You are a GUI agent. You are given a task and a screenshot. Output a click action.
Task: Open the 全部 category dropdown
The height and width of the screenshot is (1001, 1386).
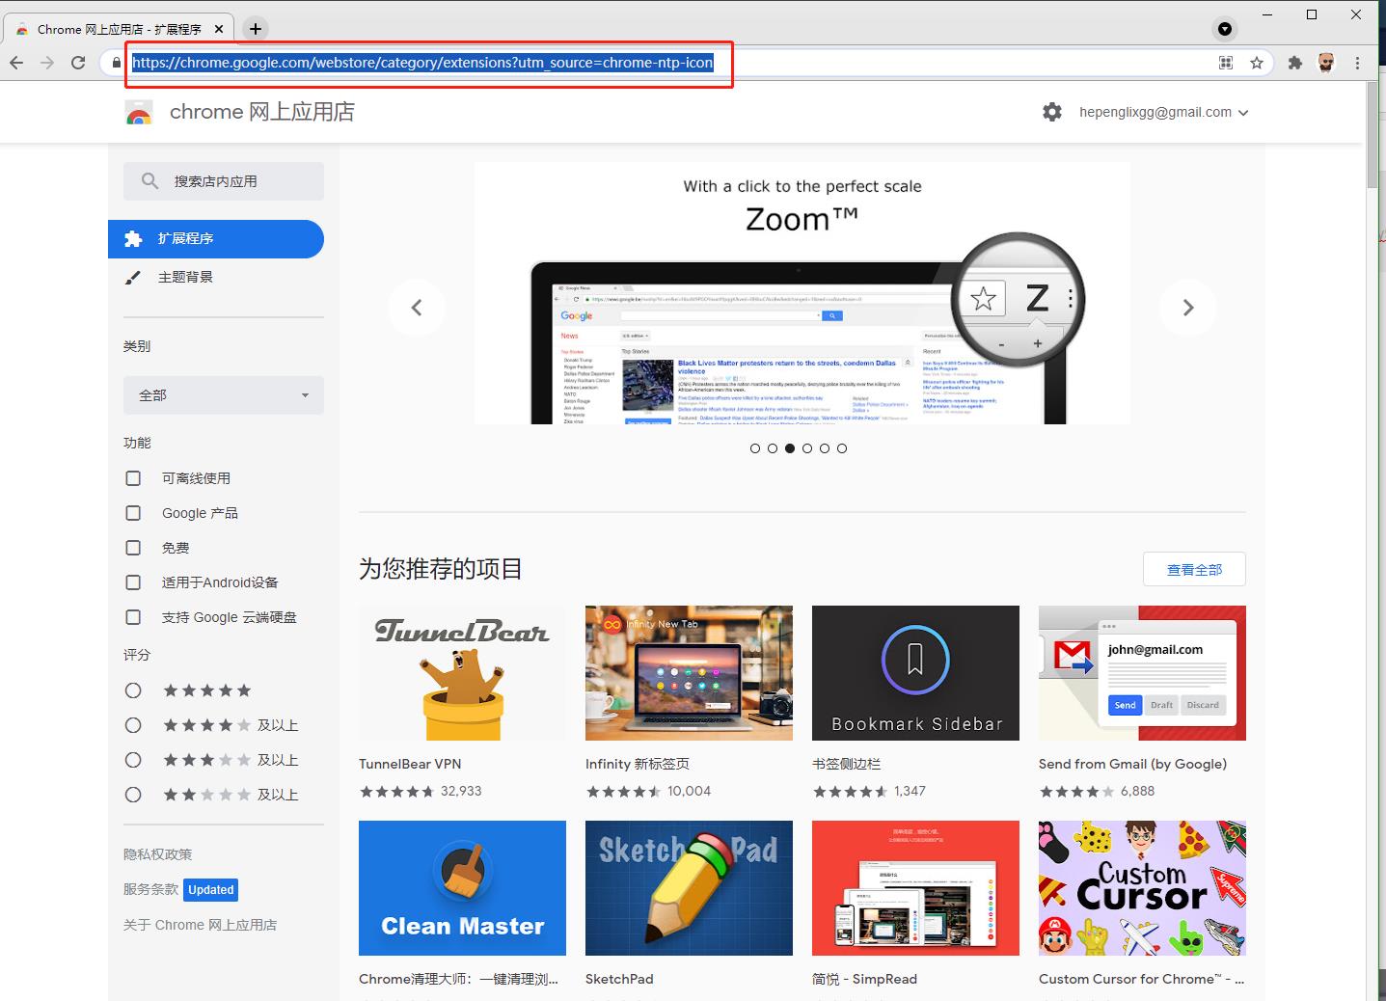[224, 395]
